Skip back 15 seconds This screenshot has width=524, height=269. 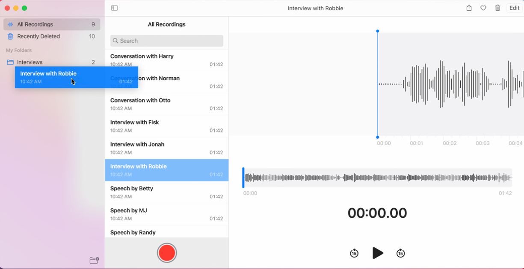(354, 253)
